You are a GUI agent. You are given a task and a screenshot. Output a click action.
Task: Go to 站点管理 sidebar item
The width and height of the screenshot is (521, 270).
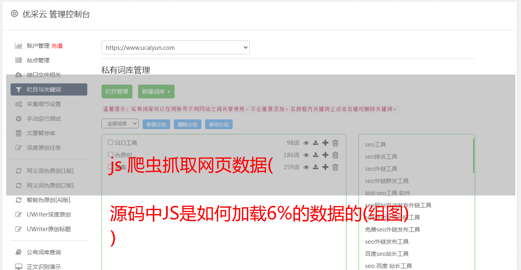[38, 60]
